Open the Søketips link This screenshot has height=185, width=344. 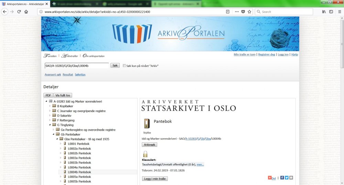click(80, 75)
